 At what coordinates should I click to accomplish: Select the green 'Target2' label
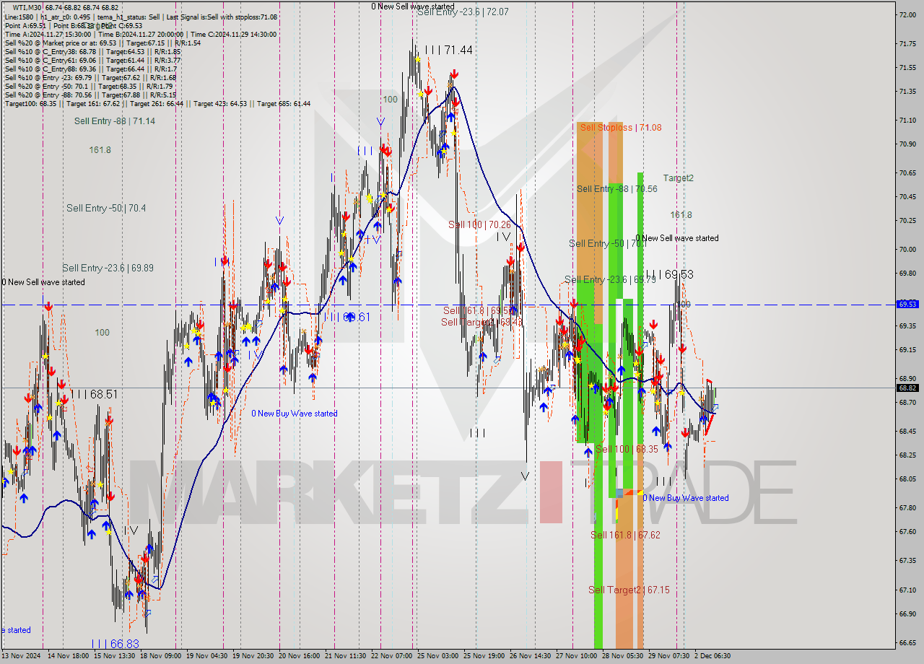click(x=679, y=178)
